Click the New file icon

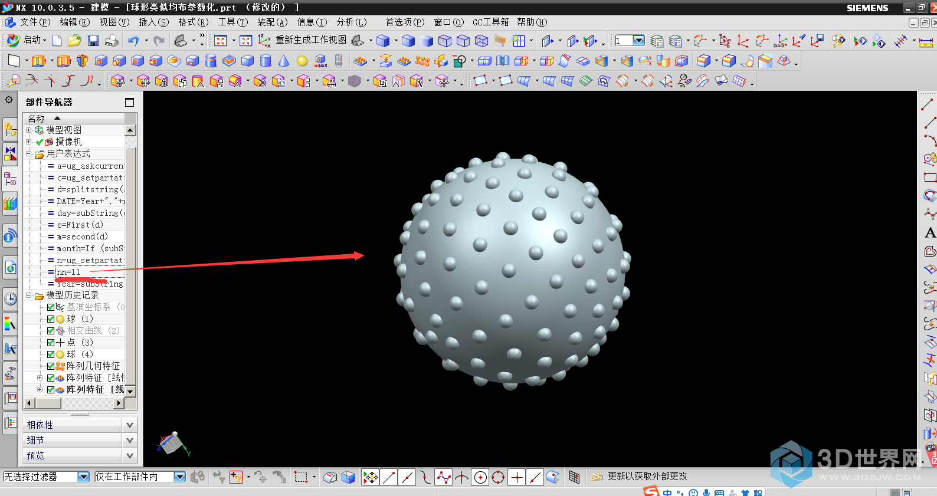click(x=57, y=41)
